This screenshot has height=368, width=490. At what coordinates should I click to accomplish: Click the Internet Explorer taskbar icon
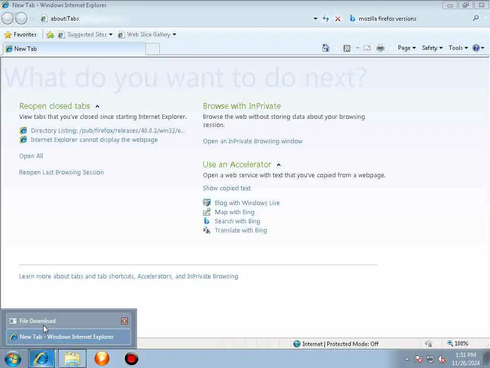(x=41, y=358)
